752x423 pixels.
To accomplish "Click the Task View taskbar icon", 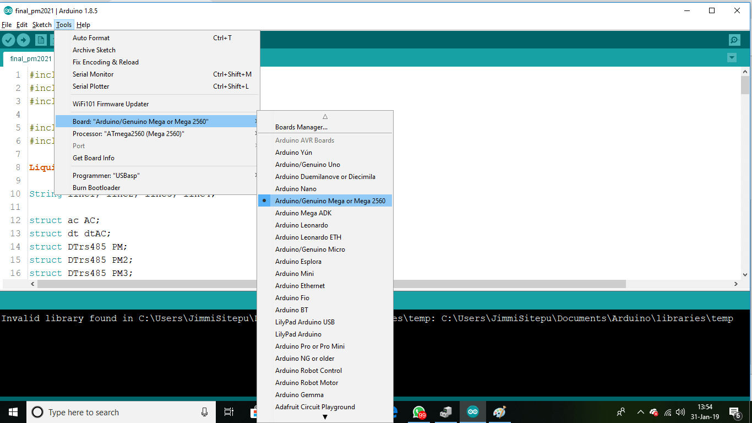I will 229,412.
